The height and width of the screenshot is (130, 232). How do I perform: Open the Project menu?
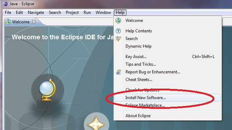[x=72, y=13]
